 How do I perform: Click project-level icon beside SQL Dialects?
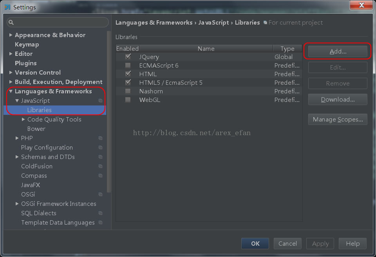point(101,213)
